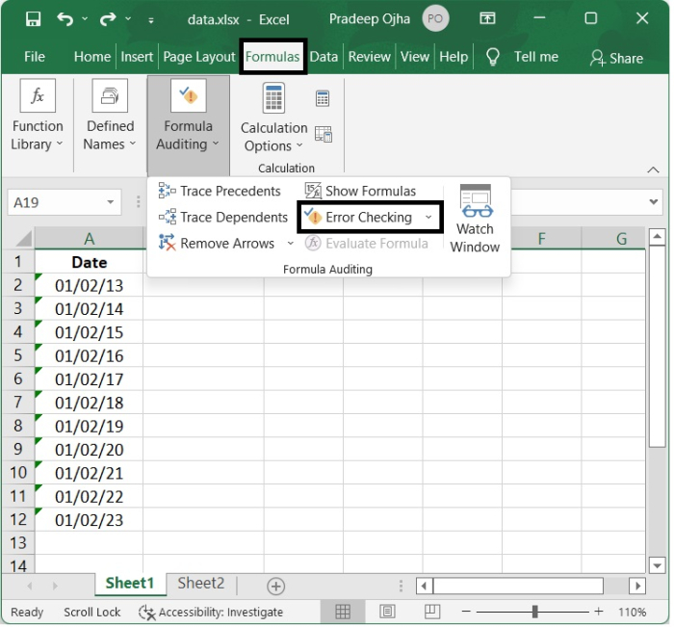Open Customize Quick Access Toolbar menu
674x627 pixels.
tap(151, 20)
